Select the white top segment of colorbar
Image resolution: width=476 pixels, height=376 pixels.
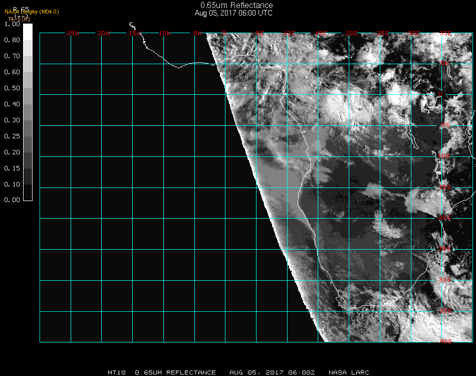(x=28, y=31)
